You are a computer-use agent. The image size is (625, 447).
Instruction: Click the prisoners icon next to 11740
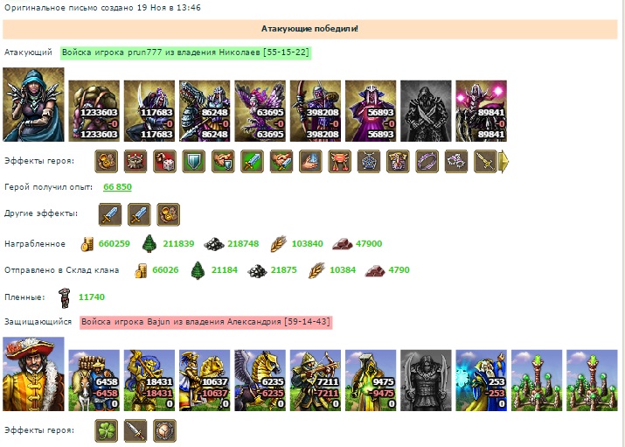[64, 298]
